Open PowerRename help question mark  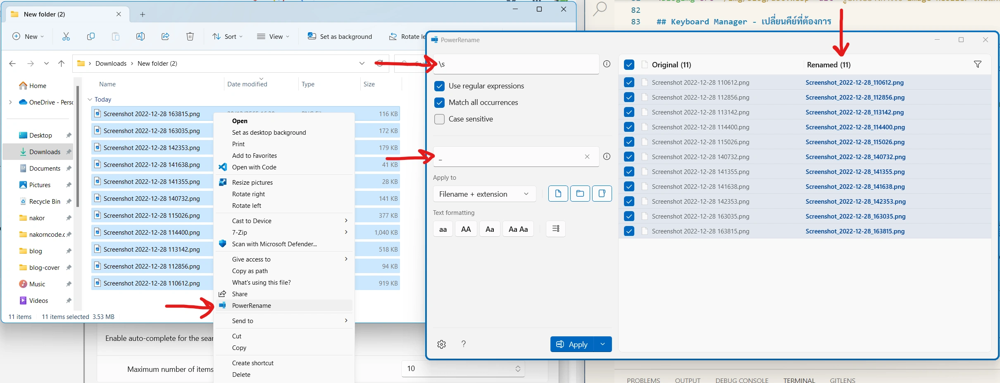[464, 344]
